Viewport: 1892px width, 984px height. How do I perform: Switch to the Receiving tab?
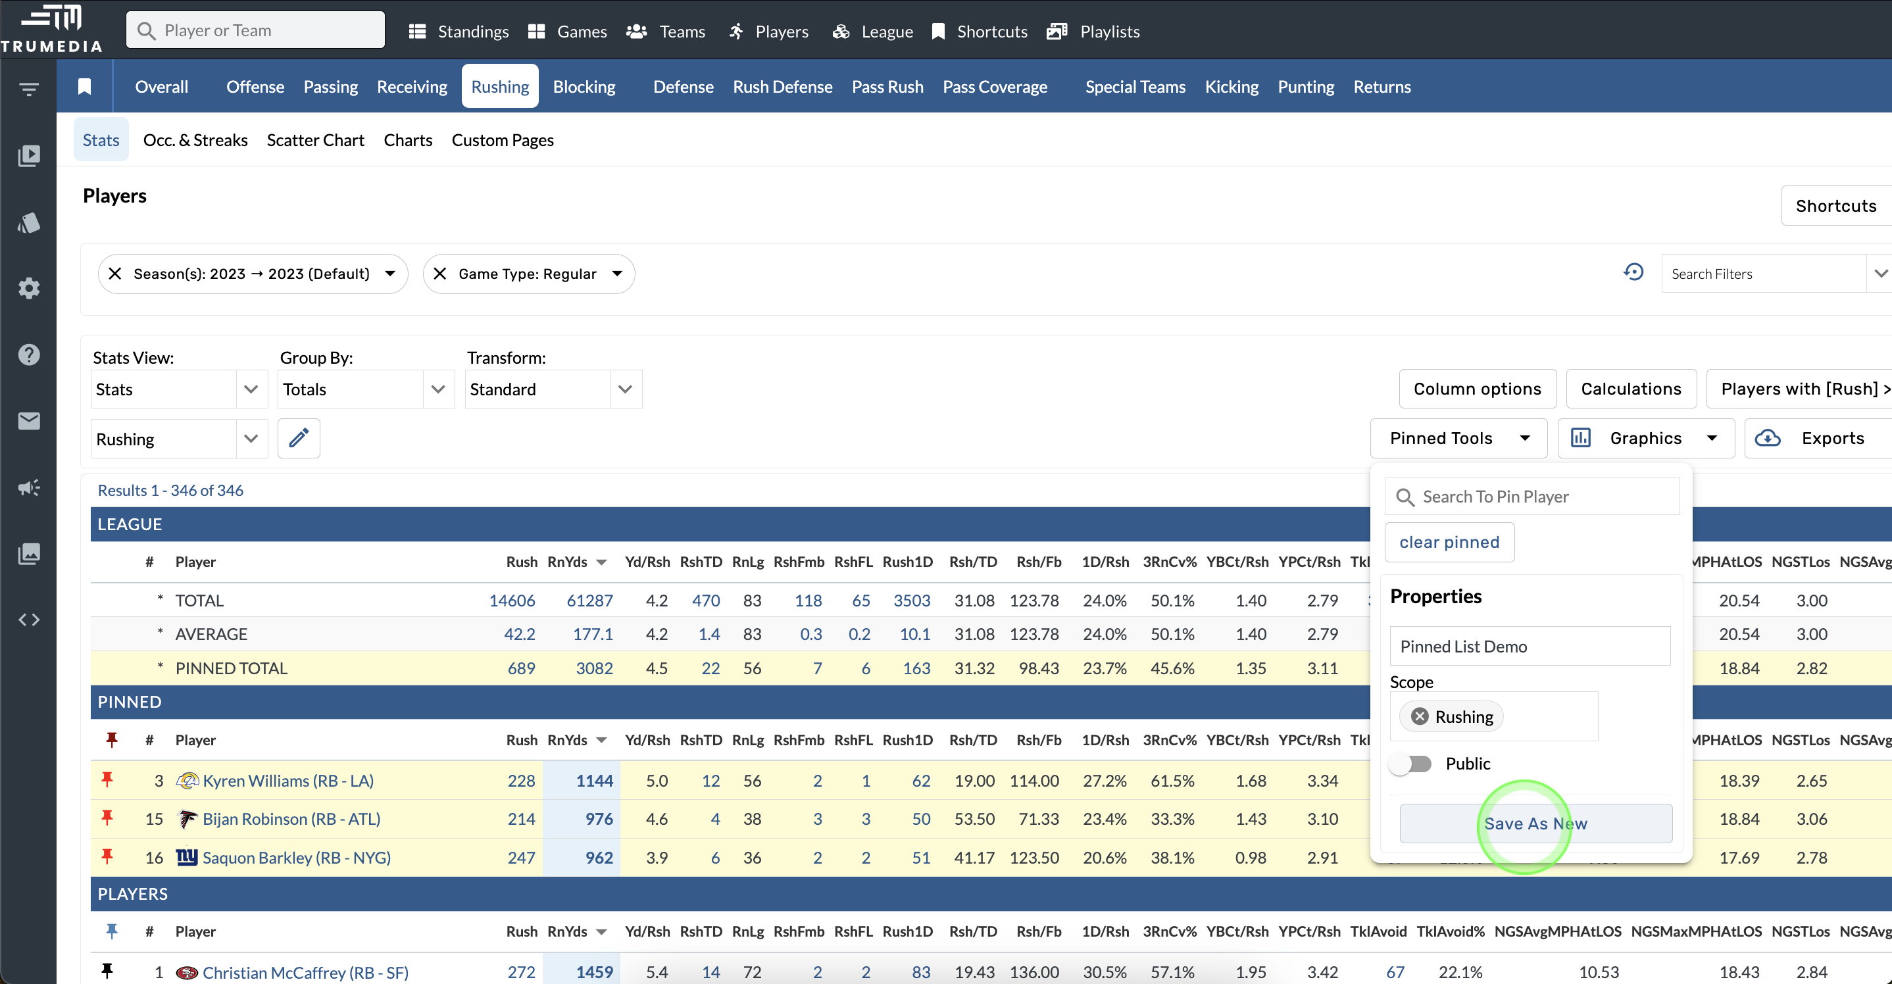(x=411, y=87)
